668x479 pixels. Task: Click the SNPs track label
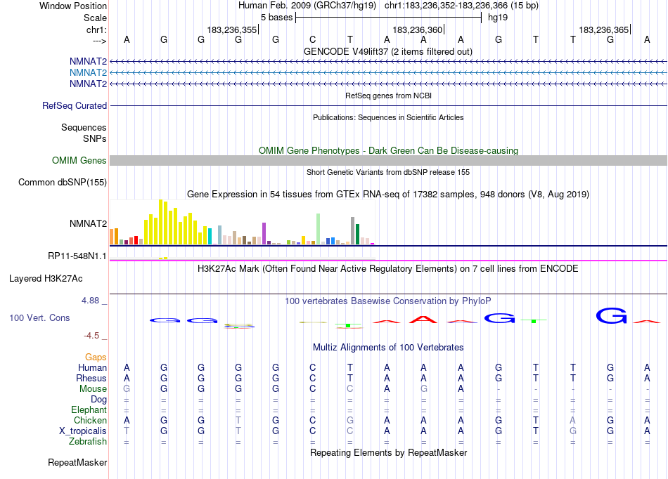pos(95,138)
